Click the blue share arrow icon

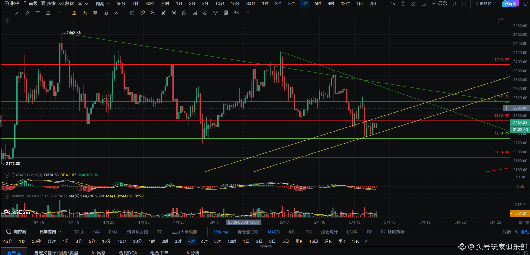[525, 4]
